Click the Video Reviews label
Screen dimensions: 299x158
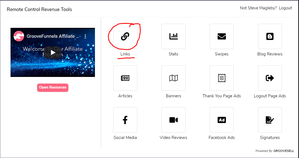[x=173, y=138]
